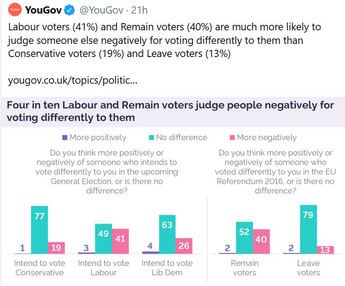
Task: Click the Remain voters axis label
Action: click(244, 268)
